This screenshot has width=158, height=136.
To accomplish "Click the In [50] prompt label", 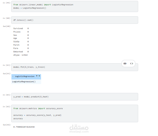I will pos(7,18).
